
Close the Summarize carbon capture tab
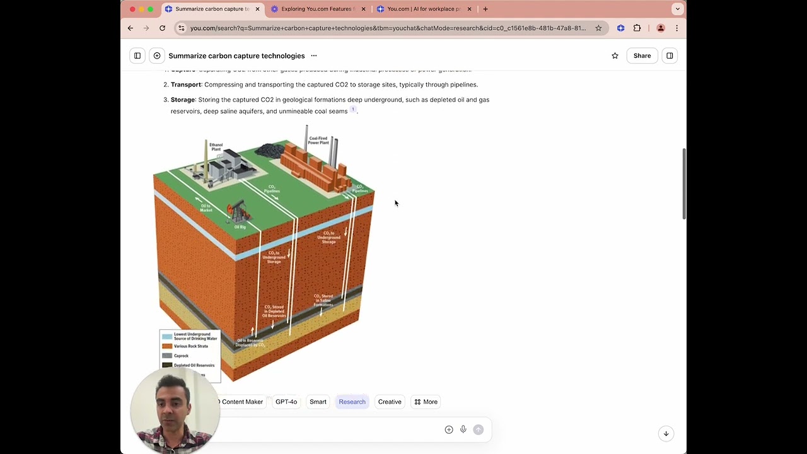point(257,9)
